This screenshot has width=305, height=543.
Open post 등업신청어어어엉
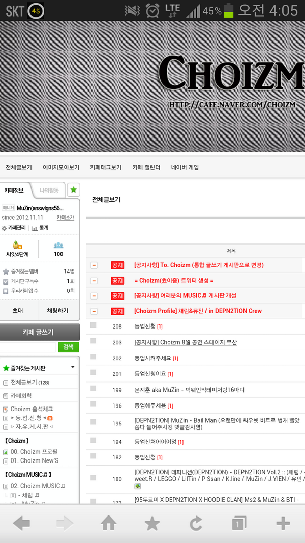click(156, 442)
